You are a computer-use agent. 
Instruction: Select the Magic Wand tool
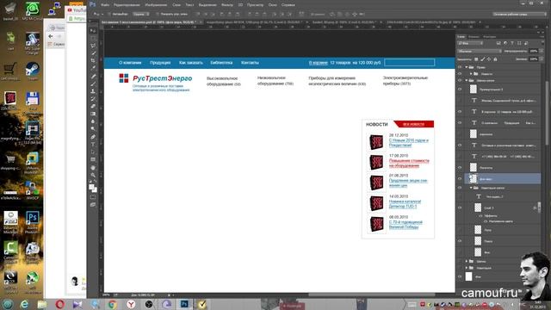tap(93, 53)
